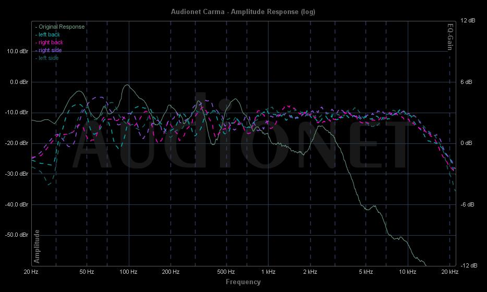487x292 pixels.
Task: Select the 'left side' legend entry
Action: (47, 58)
